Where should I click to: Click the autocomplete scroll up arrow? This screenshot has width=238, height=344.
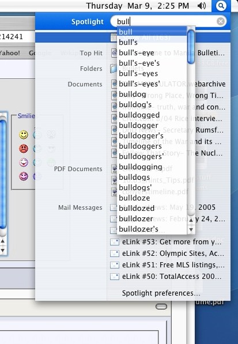tap(191, 220)
